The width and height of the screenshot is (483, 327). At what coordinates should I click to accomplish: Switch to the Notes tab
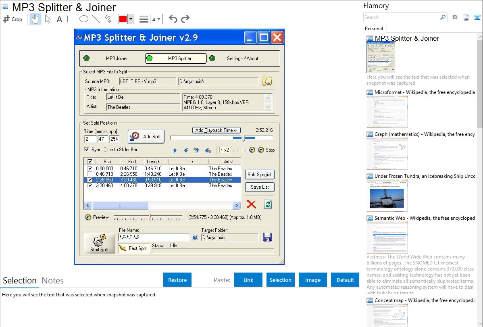(x=53, y=281)
